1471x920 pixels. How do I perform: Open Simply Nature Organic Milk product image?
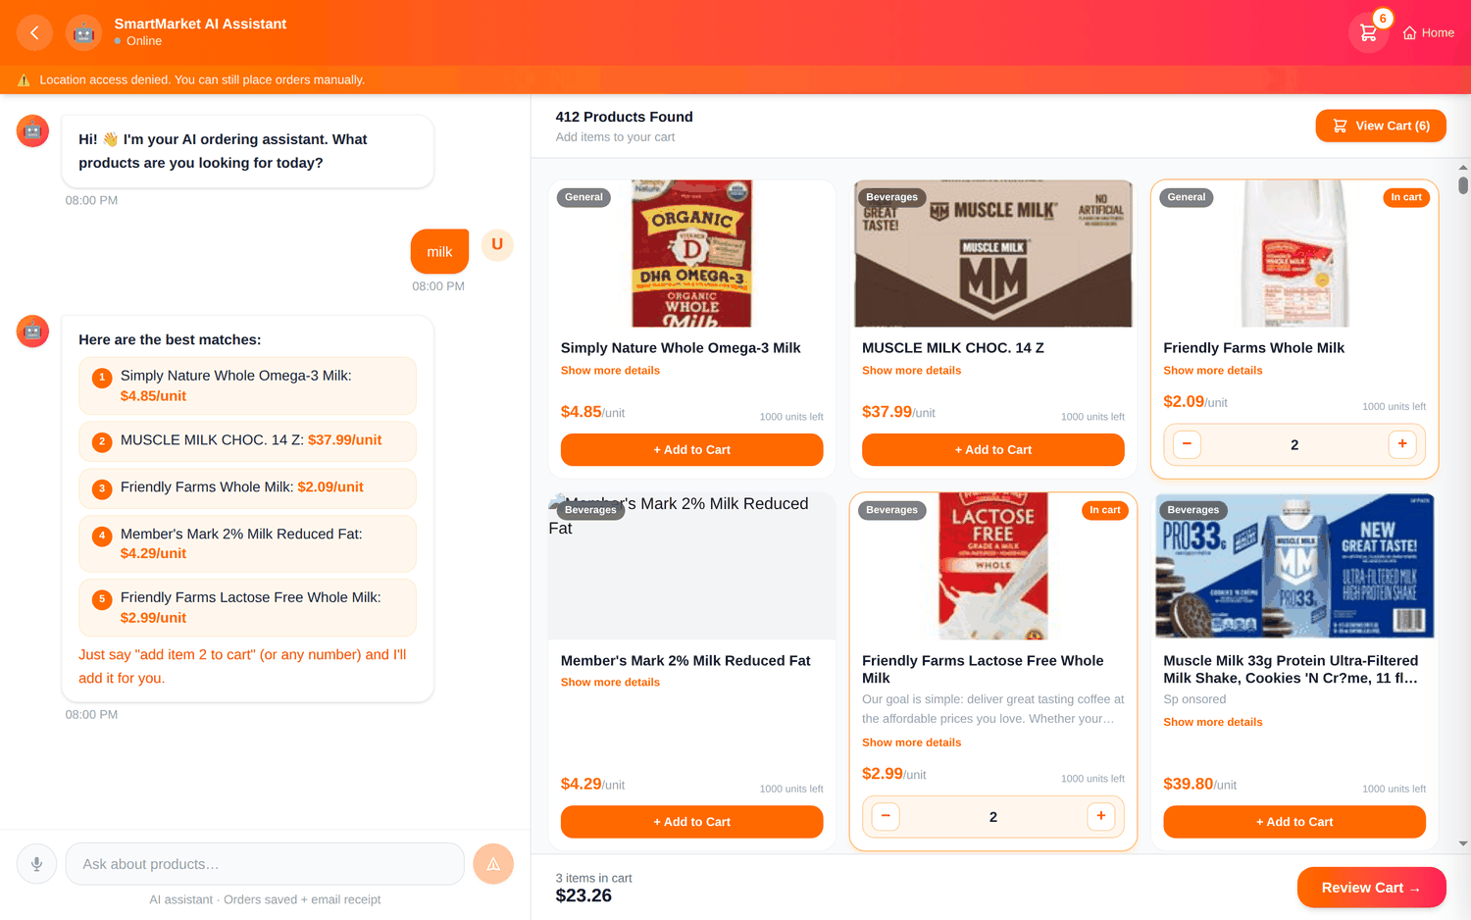pos(691,253)
